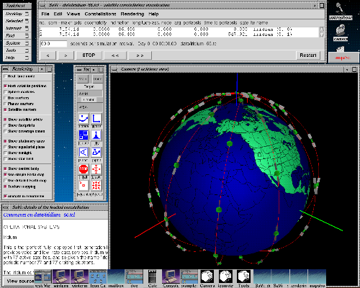Select the blue axes corner tool icon
The image size is (360, 288).
(x=96, y=119)
